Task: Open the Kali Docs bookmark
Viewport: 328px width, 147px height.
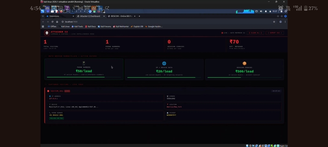Action: [90, 26]
